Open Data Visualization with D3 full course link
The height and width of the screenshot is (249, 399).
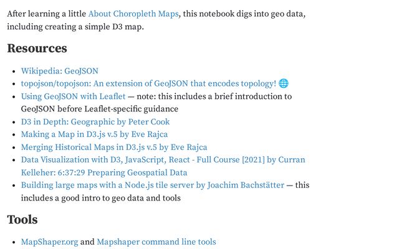[x=163, y=160]
